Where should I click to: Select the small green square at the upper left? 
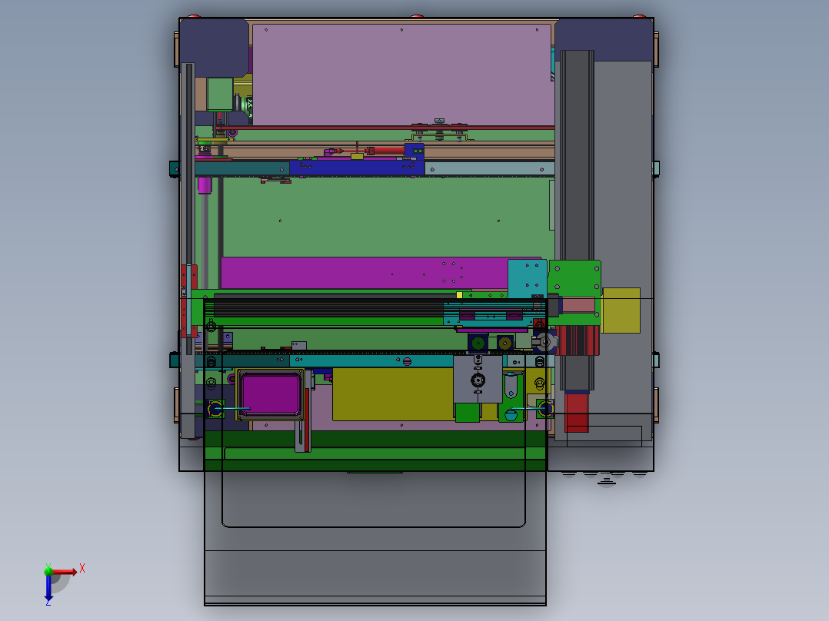220,94
